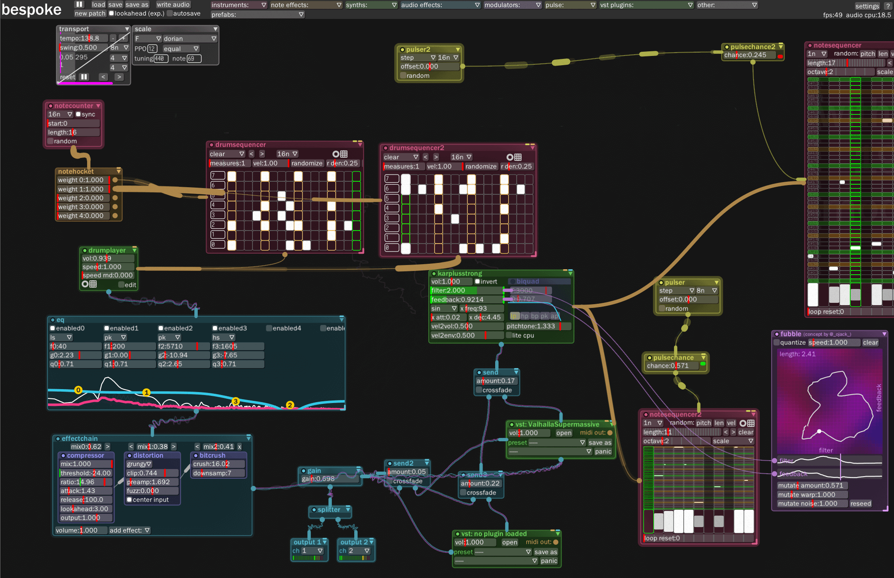Click the pause icon inside the transport module
This screenshot has height=578, width=894.
tap(84, 77)
